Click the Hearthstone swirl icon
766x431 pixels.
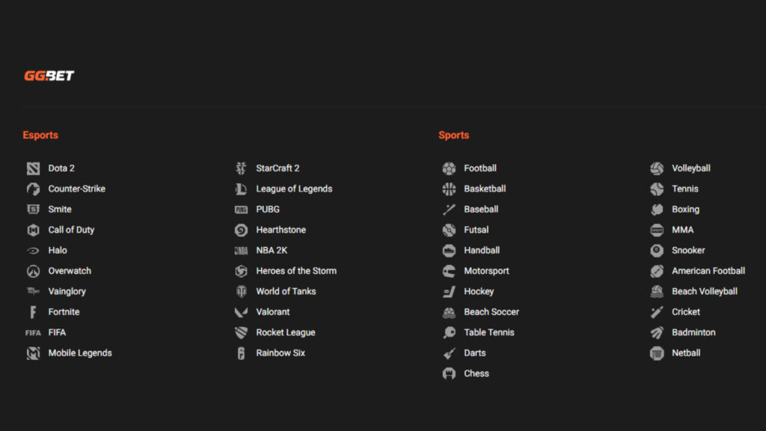tap(241, 230)
